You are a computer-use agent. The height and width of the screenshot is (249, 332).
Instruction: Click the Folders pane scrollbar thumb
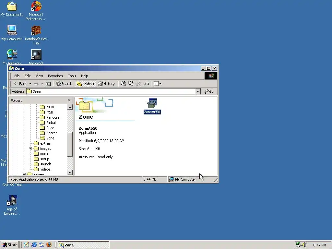coord(70,144)
